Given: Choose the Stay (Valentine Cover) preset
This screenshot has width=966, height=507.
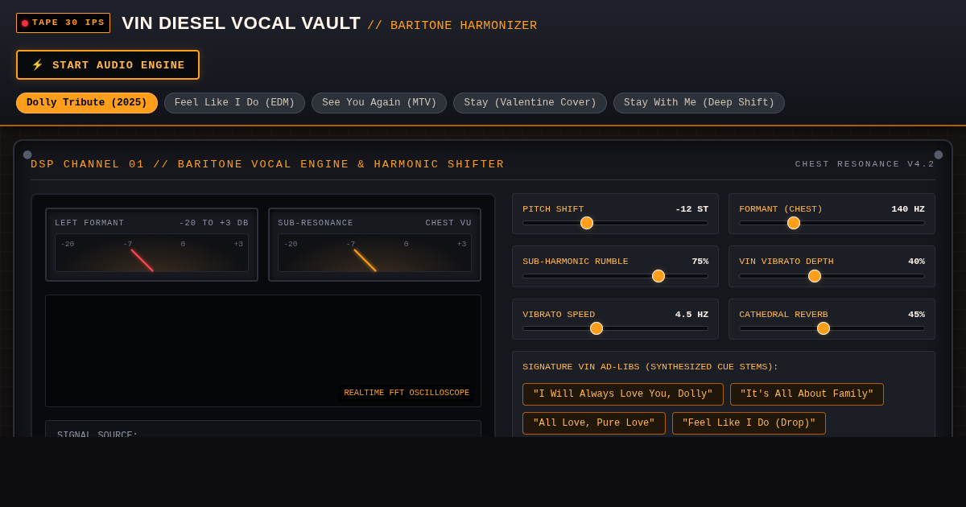Looking at the screenshot, I should point(530,103).
